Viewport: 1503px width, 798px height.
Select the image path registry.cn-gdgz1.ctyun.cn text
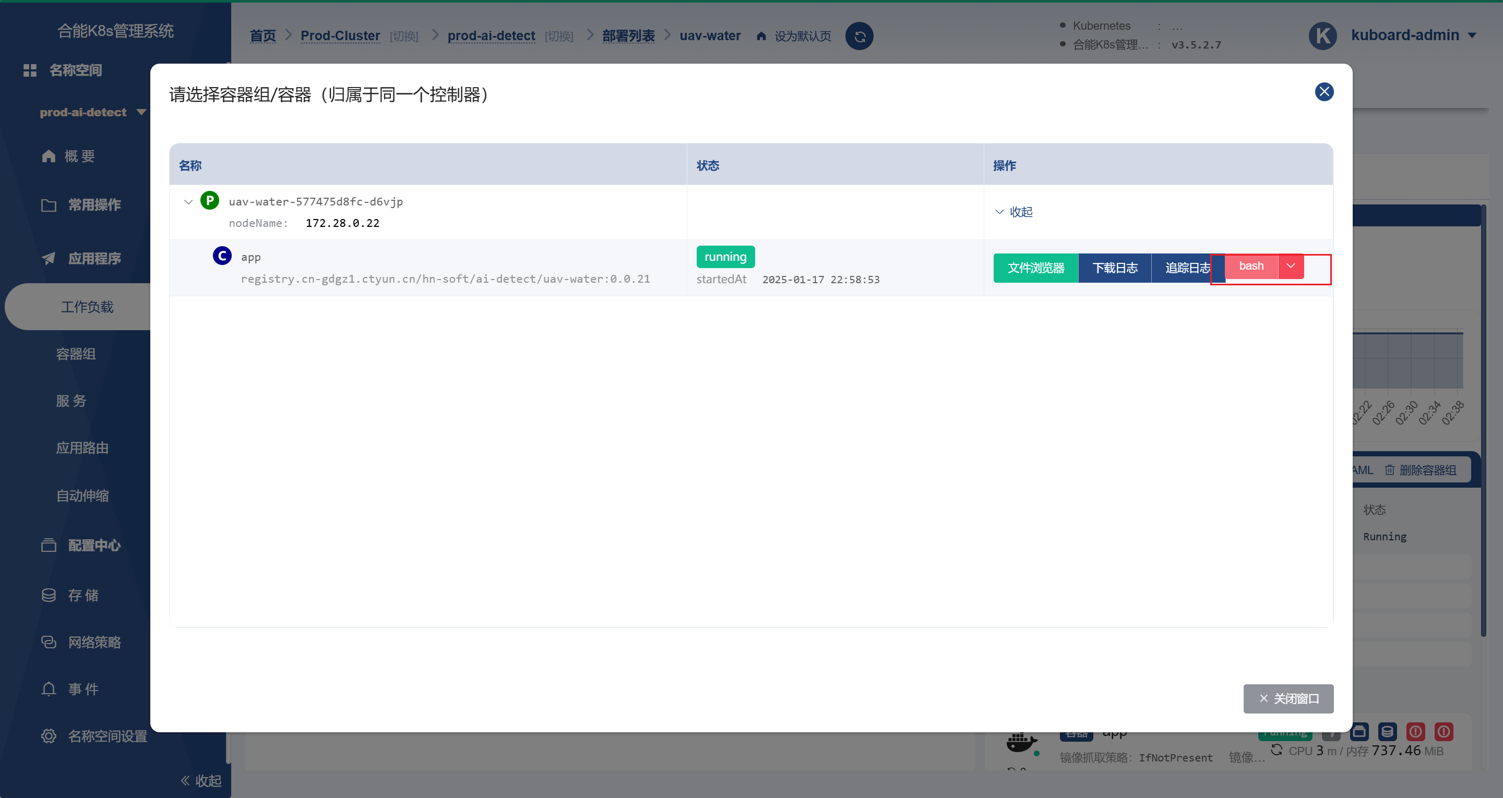click(x=445, y=279)
